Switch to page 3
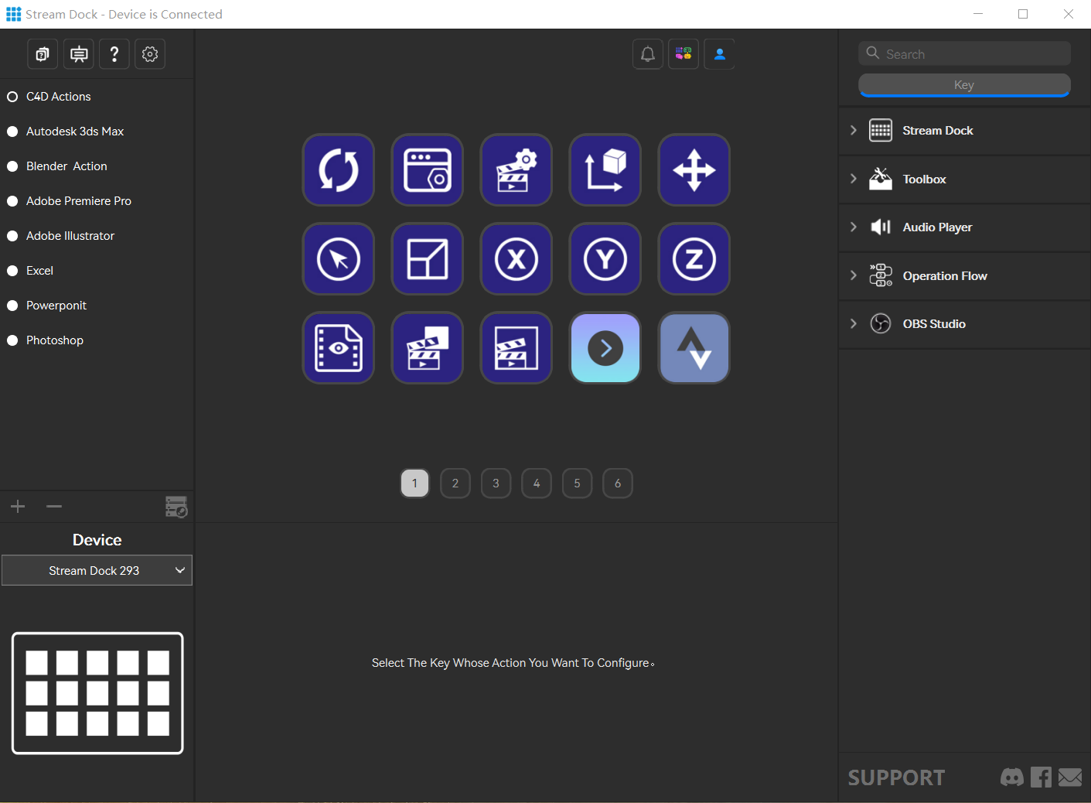This screenshot has height=803, width=1091. [x=496, y=484]
